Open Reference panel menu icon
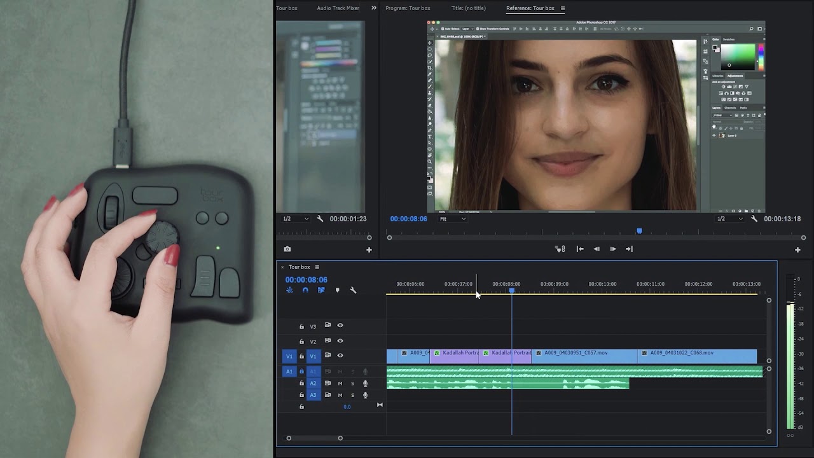Screen dimensions: 814x458 562,8
